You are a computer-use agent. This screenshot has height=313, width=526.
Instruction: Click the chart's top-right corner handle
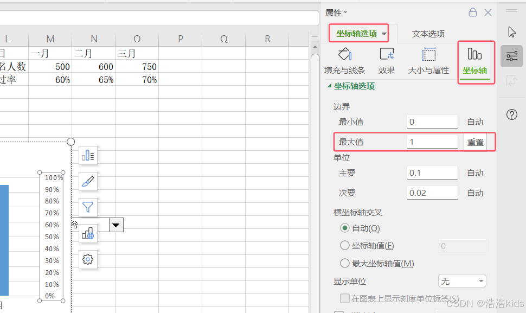point(71,142)
